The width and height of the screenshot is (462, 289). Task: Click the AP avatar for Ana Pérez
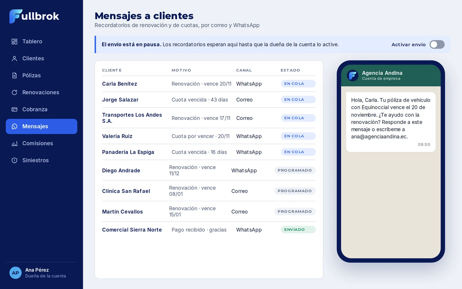pos(15,273)
